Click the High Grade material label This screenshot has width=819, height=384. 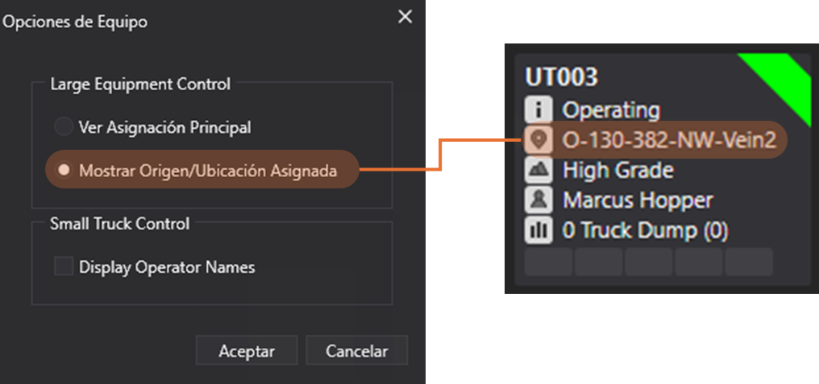[x=617, y=170]
